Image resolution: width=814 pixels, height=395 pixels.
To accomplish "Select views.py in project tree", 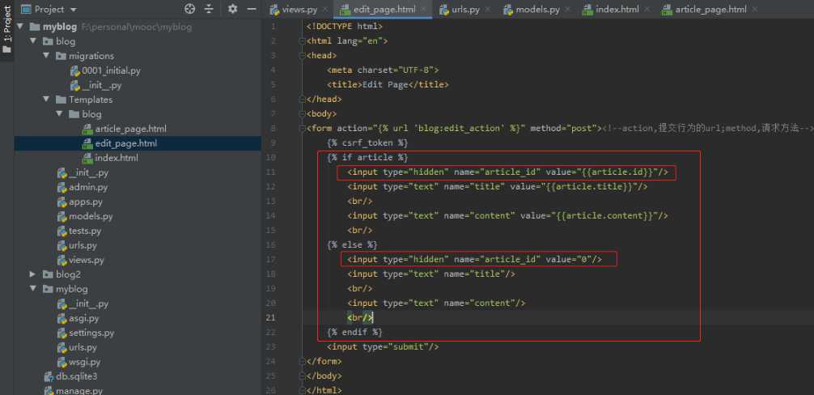I will click(87, 260).
